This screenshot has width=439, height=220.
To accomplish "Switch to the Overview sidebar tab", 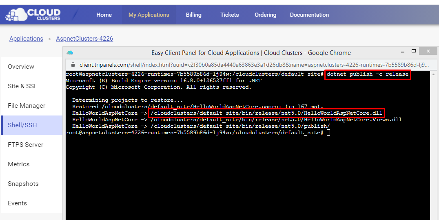I will (21, 67).
